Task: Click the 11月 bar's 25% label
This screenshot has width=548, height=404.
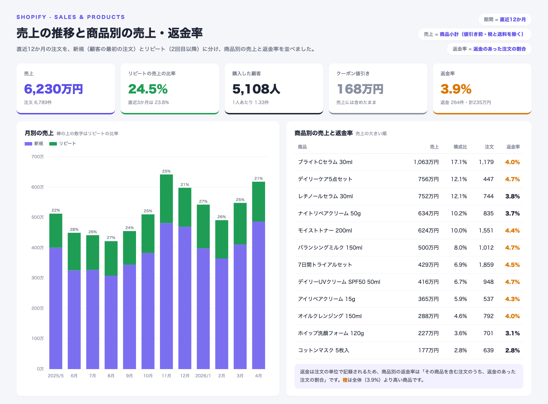Action: coord(166,171)
